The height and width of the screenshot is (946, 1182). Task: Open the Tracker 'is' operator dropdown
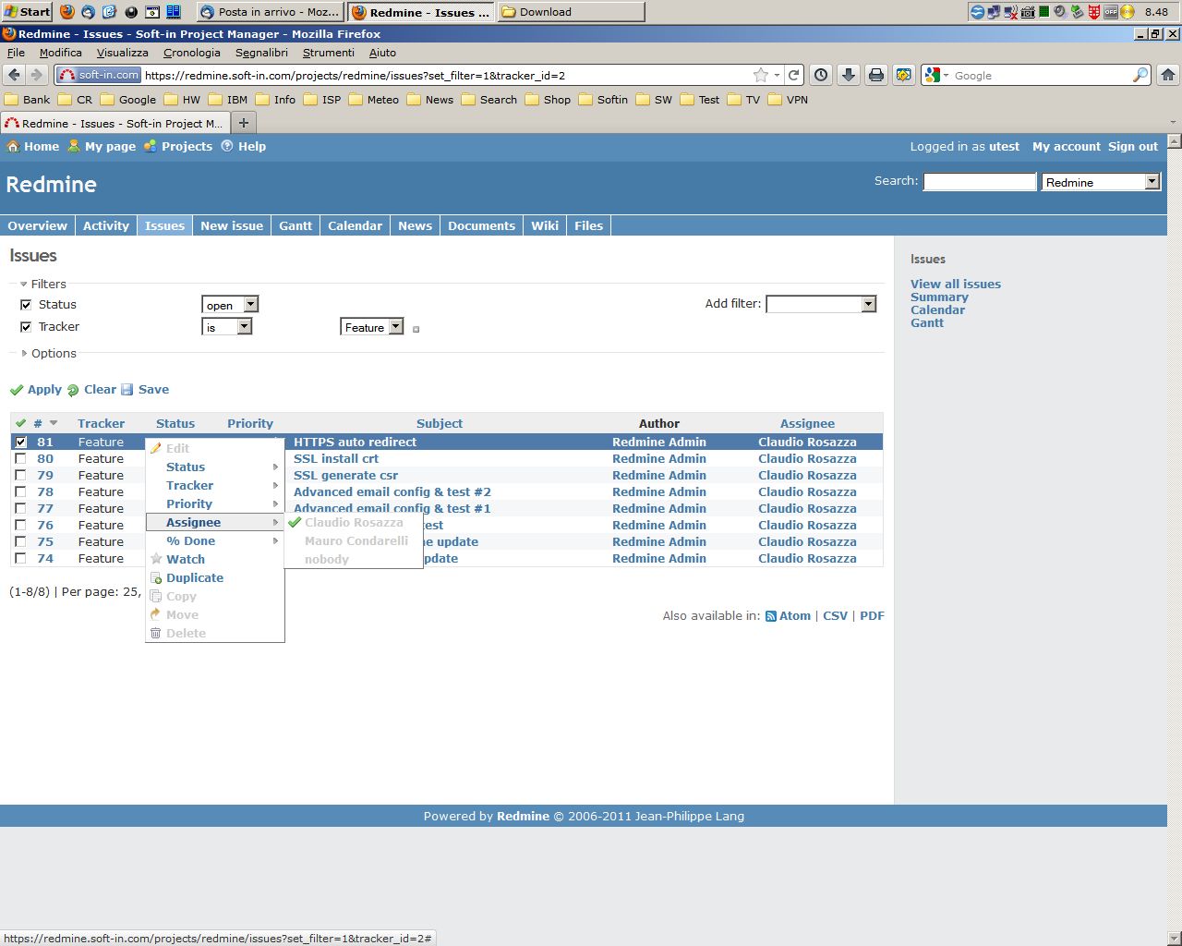tap(226, 326)
